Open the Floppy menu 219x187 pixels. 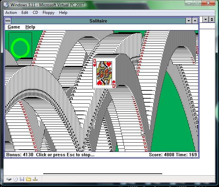click(49, 13)
